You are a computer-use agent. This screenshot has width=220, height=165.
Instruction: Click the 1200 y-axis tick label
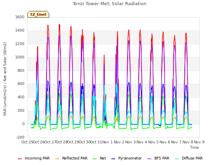coord(20,44)
